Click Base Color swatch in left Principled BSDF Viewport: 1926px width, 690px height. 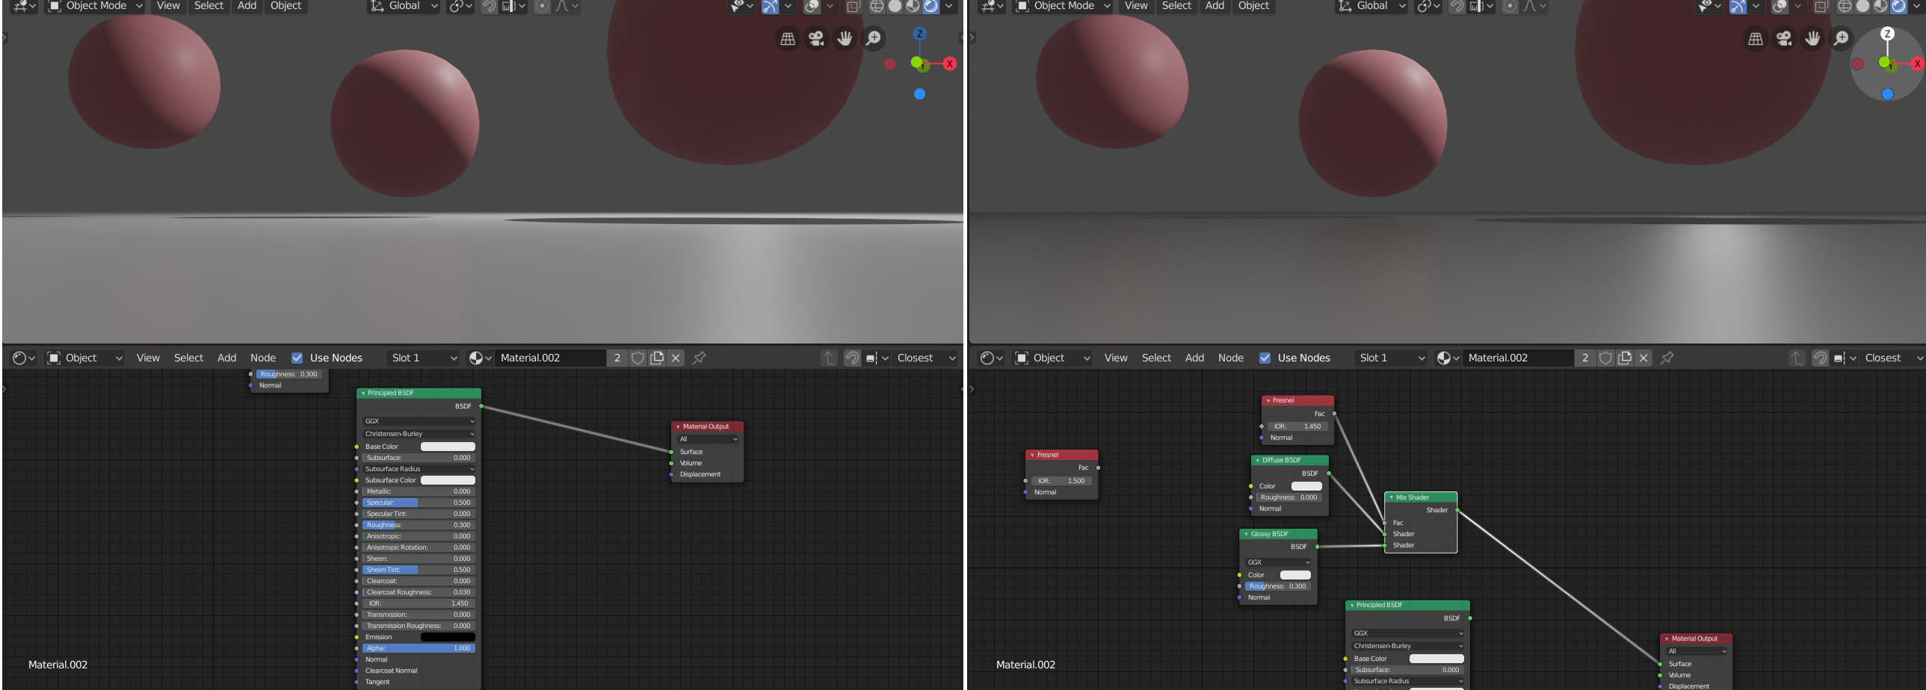[x=448, y=447]
